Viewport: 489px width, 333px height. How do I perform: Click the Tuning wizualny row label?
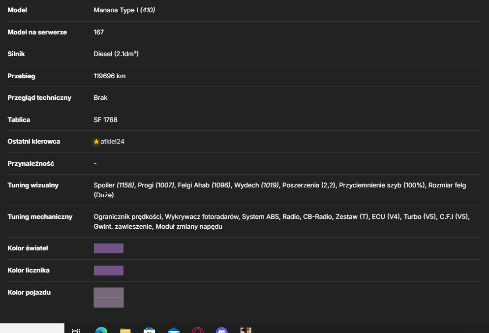pyautogui.click(x=33, y=185)
